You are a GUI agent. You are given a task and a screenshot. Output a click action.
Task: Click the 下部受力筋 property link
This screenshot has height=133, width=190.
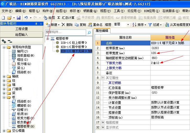(x=114, y=63)
